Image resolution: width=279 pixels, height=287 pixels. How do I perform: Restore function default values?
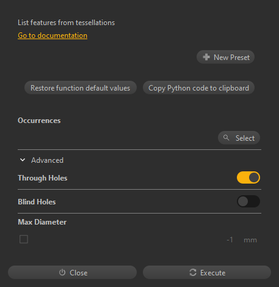click(x=81, y=88)
